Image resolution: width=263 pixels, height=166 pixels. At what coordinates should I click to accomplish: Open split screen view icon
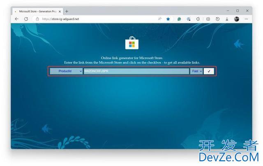tap(208, 19)
